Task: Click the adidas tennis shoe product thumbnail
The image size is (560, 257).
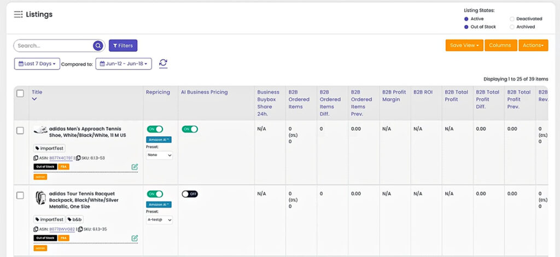Action: 40,130
